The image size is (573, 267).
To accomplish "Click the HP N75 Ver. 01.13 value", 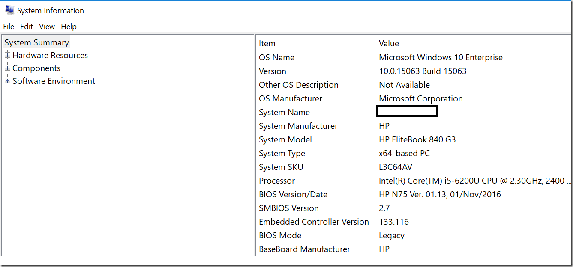I will (x=440, y=195).
